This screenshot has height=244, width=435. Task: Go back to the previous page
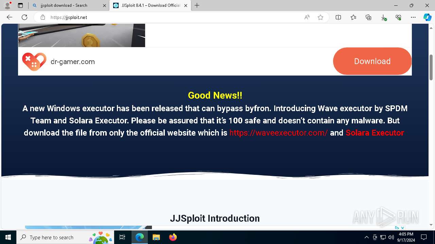coord(10,17)
